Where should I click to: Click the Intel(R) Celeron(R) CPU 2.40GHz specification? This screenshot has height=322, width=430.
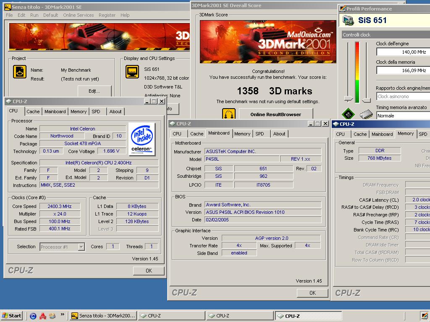99,163
